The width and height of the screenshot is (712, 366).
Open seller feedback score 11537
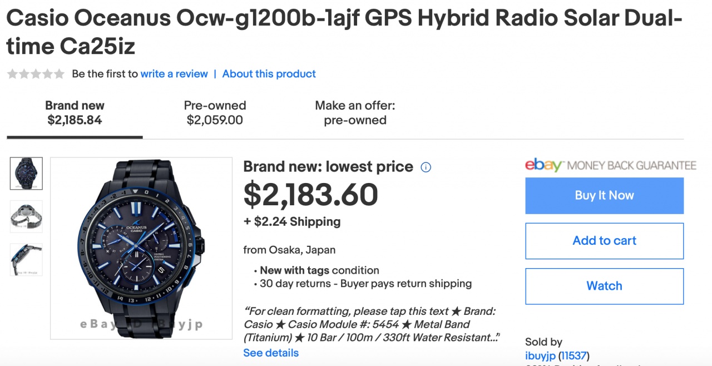click(573, 355)
